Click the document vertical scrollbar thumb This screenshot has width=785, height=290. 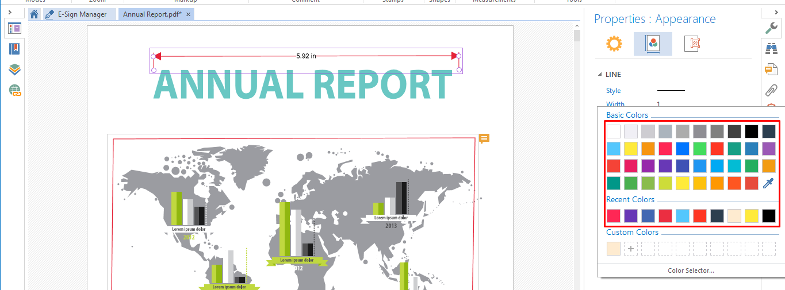tap(577, 36)
